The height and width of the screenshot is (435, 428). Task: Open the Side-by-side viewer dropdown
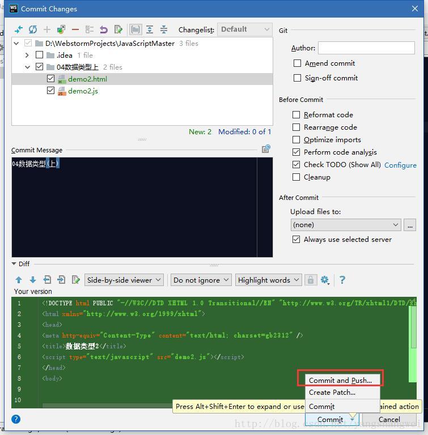[124, 280]
